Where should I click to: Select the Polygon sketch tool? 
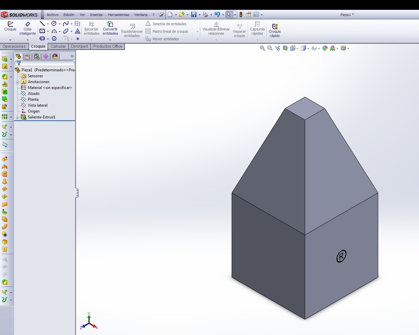click(54, 39)
